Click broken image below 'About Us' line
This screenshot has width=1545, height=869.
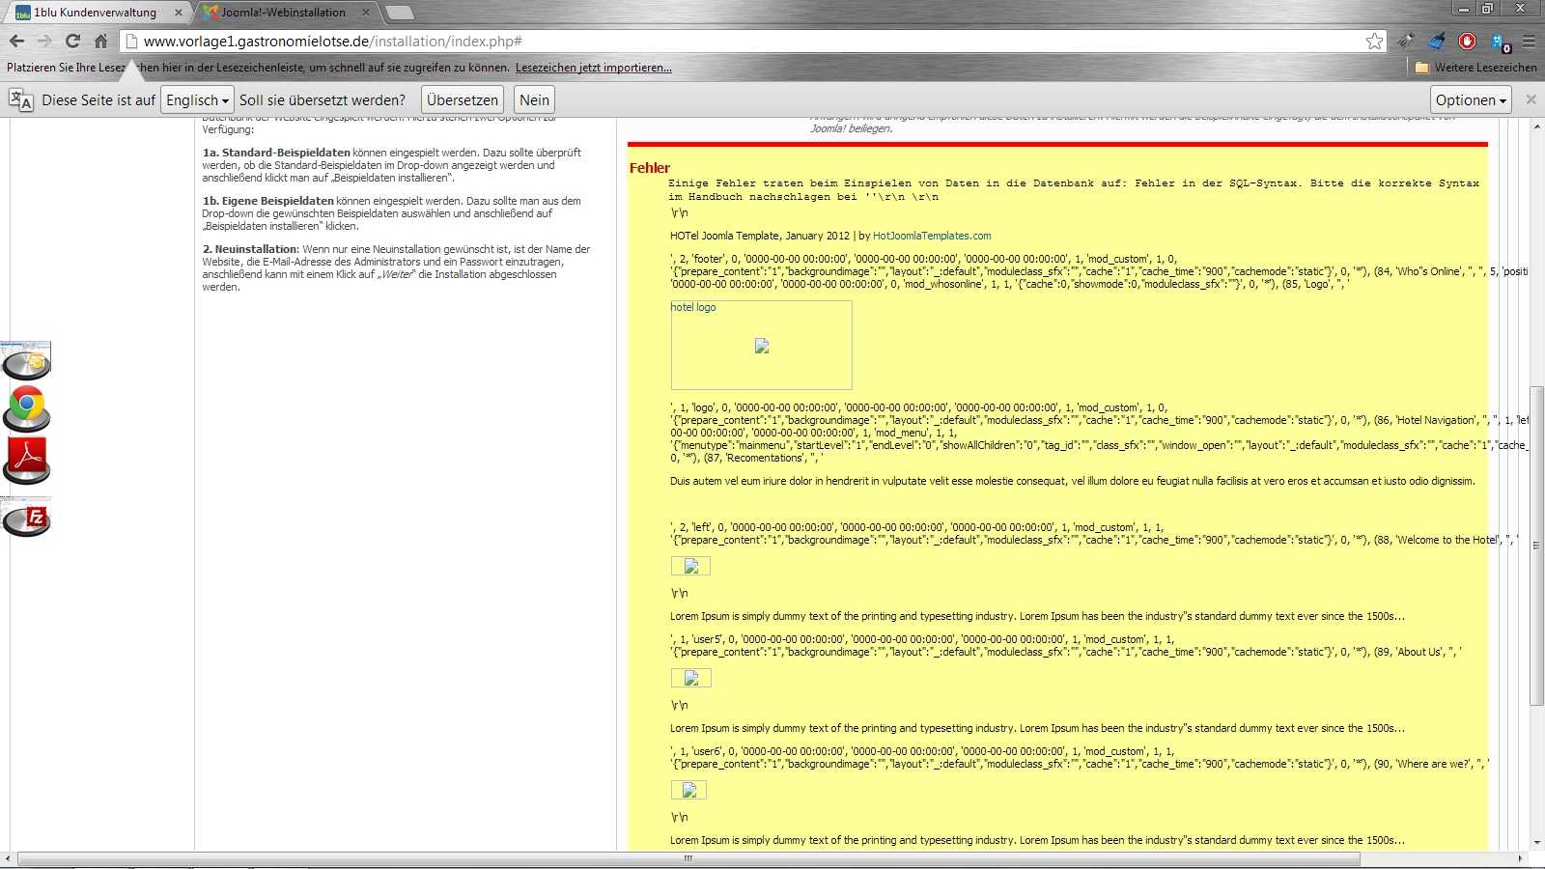coord(691,678)
